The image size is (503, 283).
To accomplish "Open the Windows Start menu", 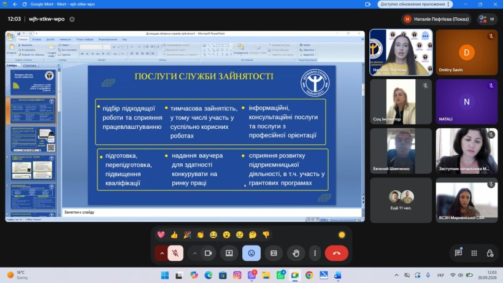I will tap(164, 275).
